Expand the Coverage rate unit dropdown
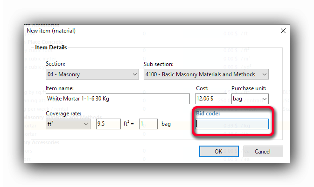314x187 pixels. (x=68, y=124)
